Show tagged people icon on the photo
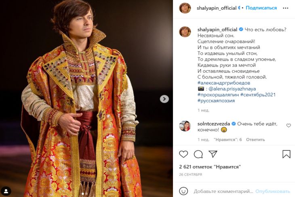The width and height of the screenshot is (295, 197). [x=7, y=190]
